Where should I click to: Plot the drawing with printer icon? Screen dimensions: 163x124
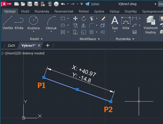point(56,4)
